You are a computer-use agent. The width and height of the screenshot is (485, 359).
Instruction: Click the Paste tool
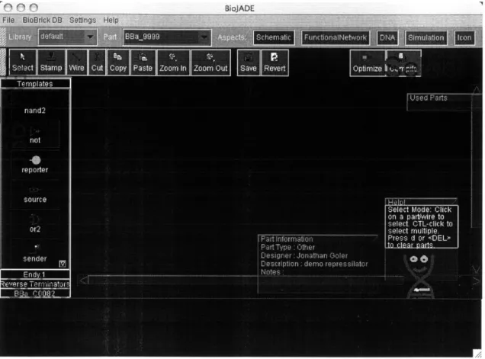(x=143, y=63)
